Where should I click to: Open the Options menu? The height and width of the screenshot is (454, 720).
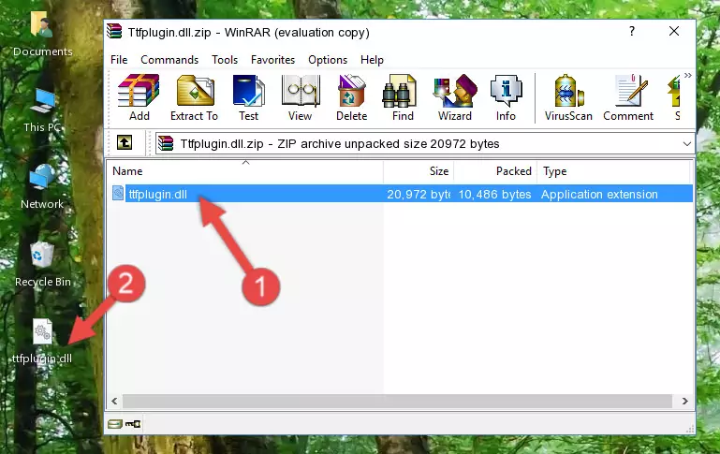coord(328,60)
